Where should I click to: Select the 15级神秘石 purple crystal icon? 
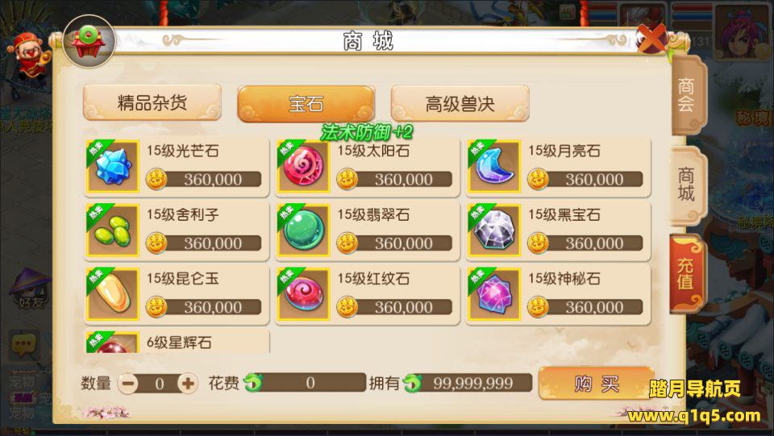click(494, 294)
